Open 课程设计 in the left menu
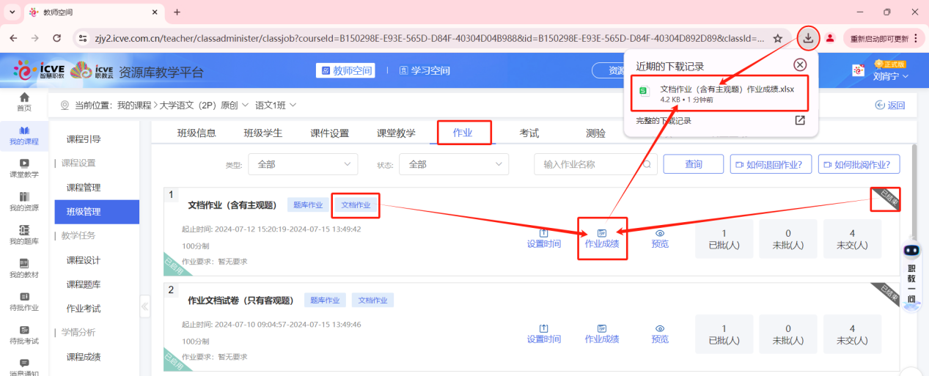 pos(84,260)
